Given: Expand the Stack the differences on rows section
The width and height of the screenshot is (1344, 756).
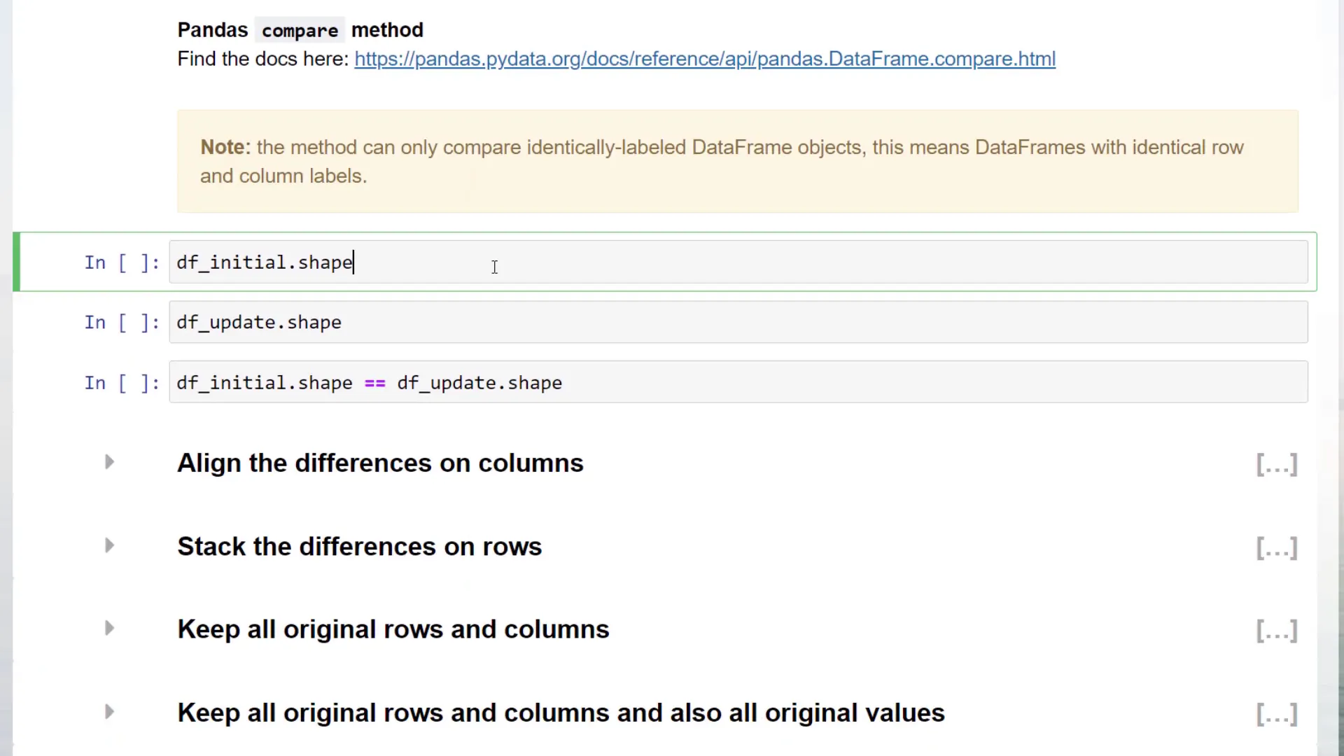Looking at the screenshot, I should pos(108,545).
